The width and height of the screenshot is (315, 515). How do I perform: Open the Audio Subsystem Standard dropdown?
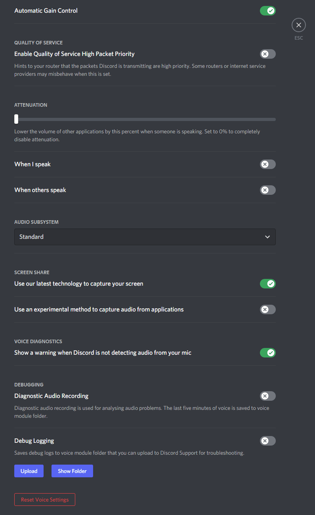click(145, 237)
